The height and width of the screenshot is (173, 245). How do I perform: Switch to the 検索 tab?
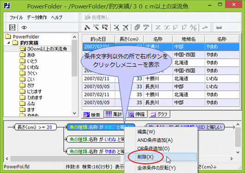tap(92, 115)
